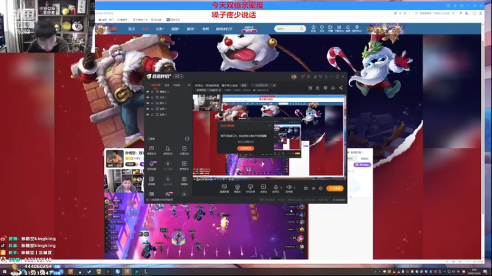492x276 pixels.
Task: Expand speaker options with the arrow beside 扬声器
Action: (294, 188)
